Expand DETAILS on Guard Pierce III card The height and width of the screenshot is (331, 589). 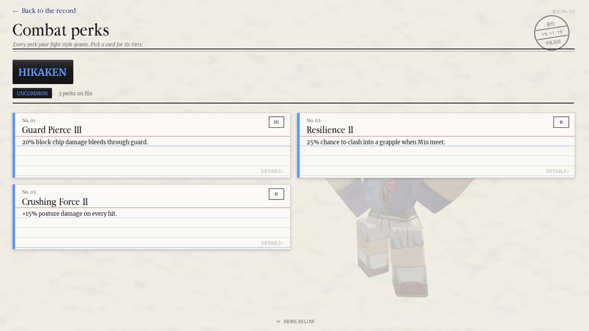272,171
